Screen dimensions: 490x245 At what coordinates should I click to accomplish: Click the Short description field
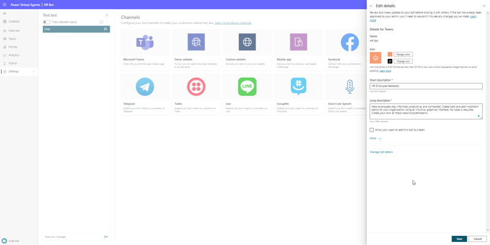pyautogui.click(x=426, y=86)
